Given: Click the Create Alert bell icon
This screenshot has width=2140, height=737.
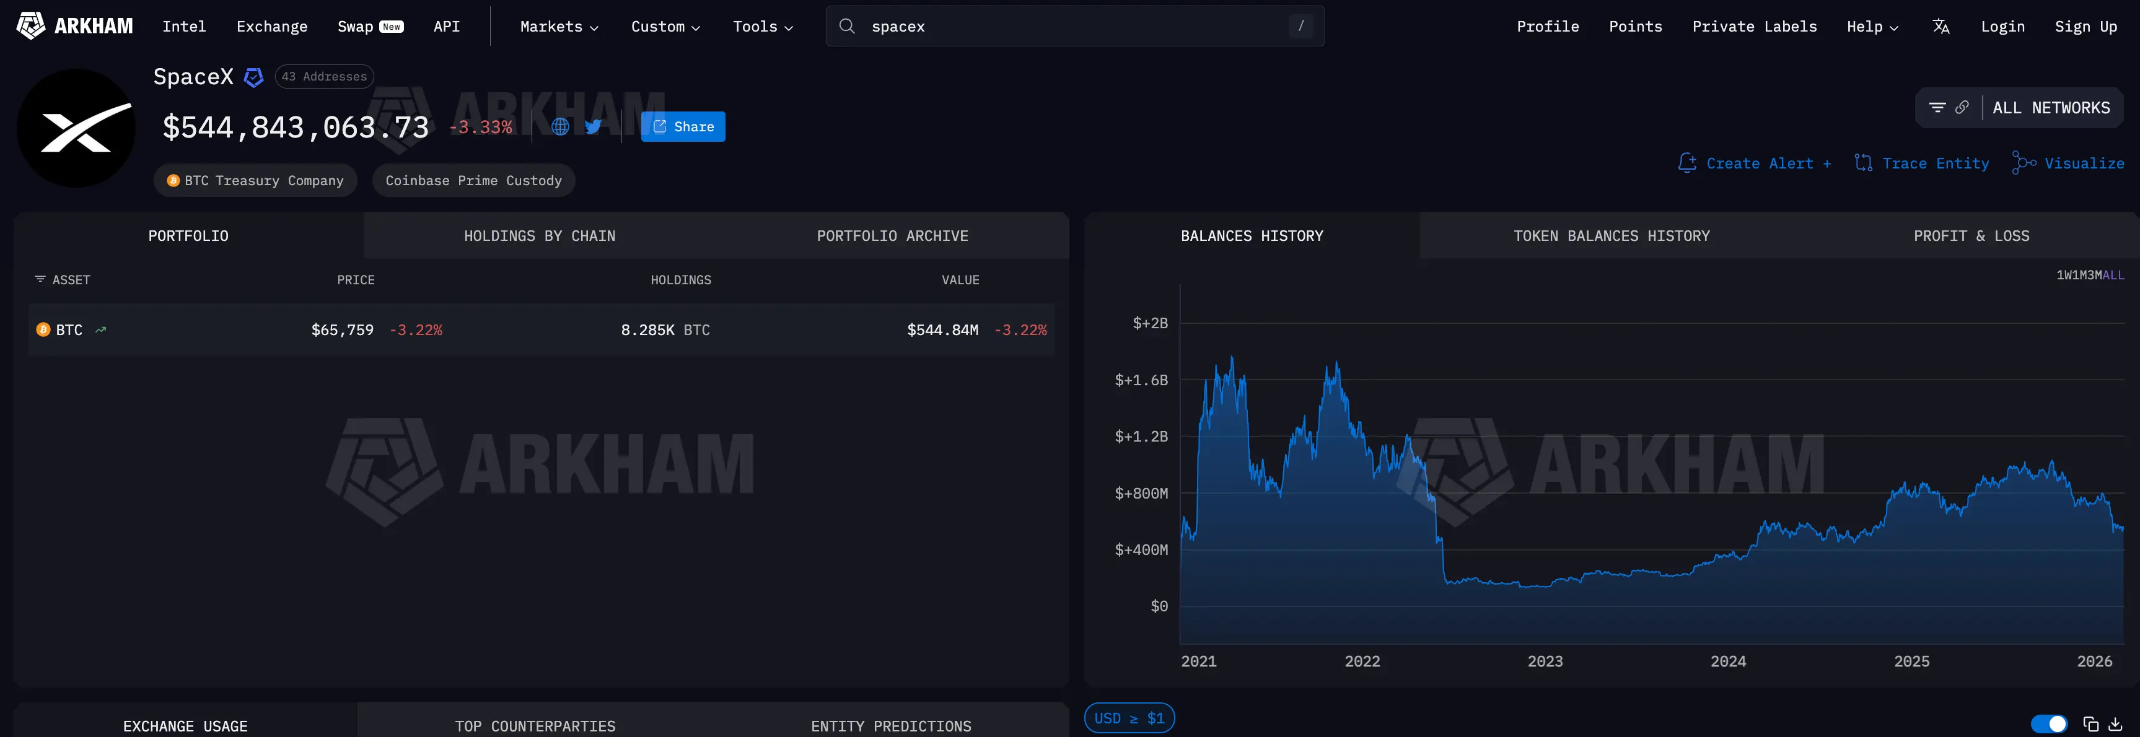Looking at the screenshot, I should (x=1687, y=163).
